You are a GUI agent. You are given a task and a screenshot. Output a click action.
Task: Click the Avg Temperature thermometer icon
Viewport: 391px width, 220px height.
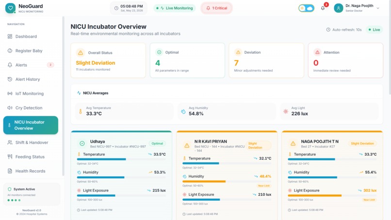(x=81, y=111)
